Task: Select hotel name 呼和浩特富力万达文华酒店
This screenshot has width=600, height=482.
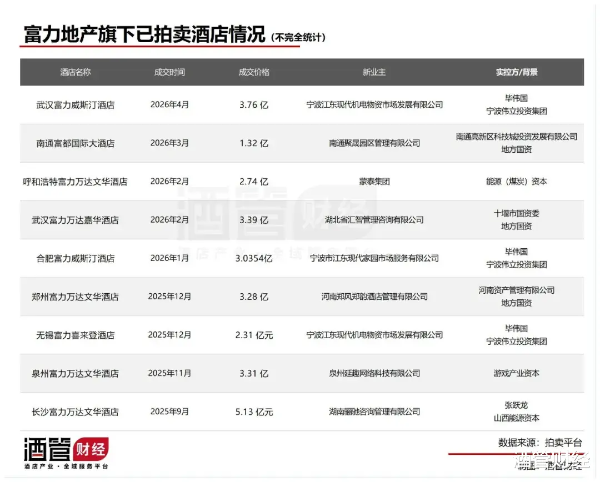Action: [x=76, y=182]
